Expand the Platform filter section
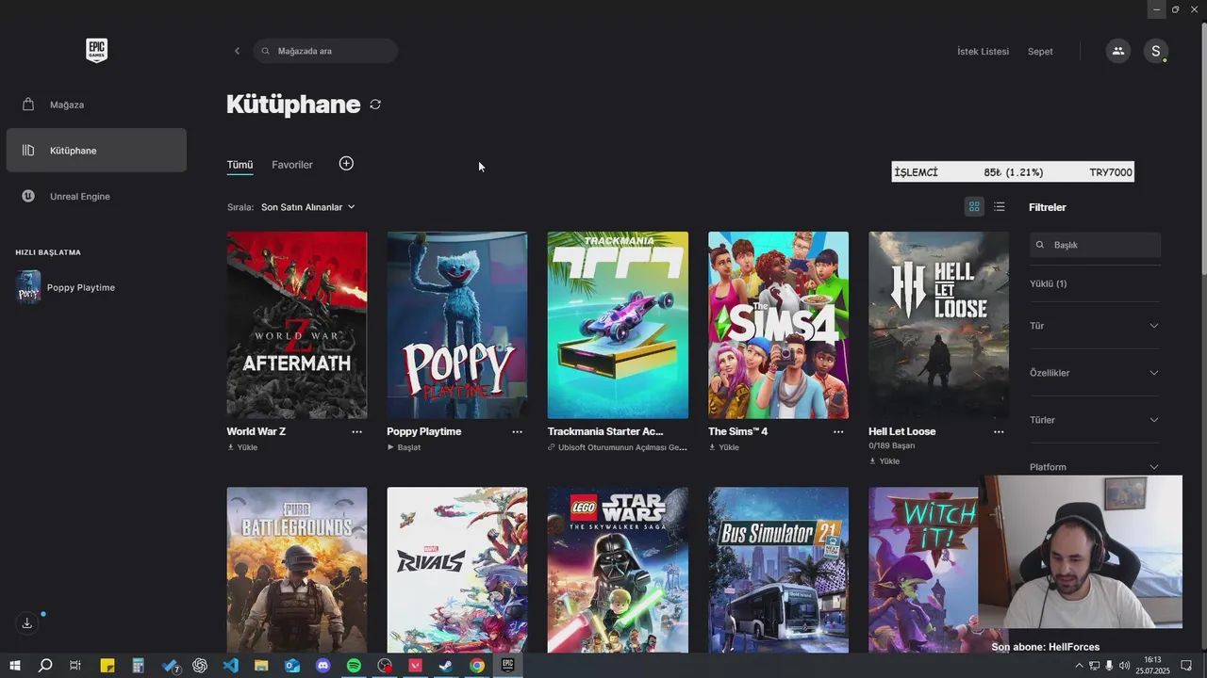Screen dimensions: 1207x678 pos(1095,467)
